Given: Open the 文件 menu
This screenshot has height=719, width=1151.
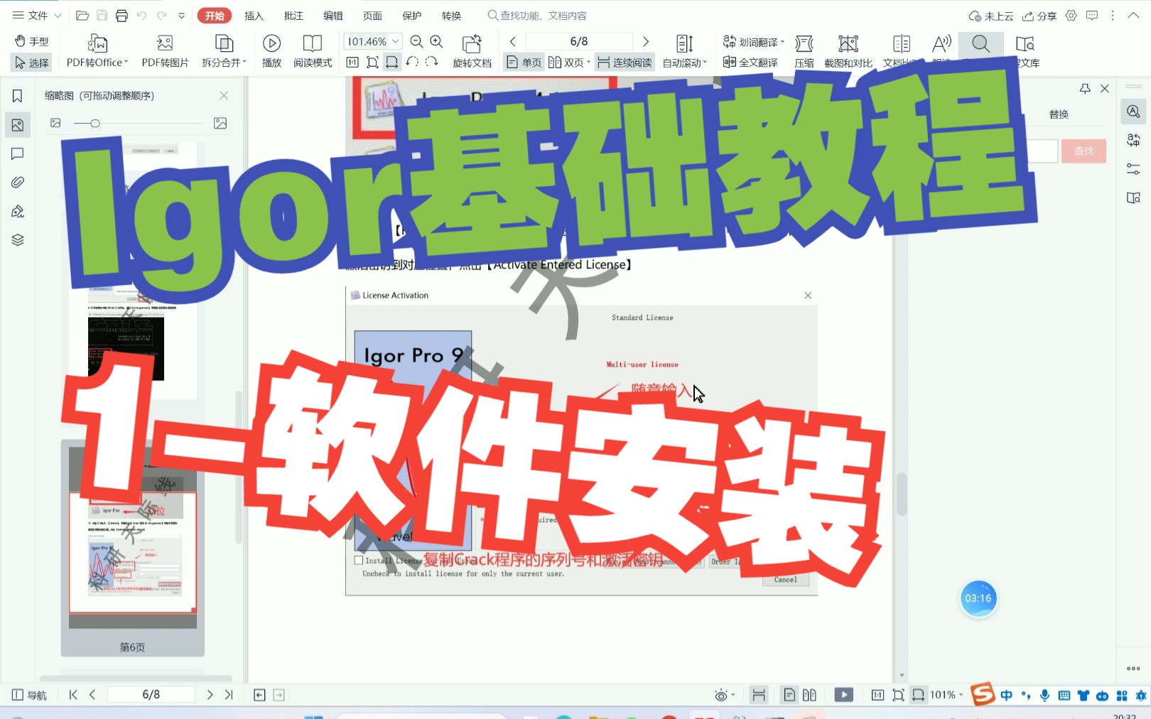Looking at the screenshot, I should 37,16.
